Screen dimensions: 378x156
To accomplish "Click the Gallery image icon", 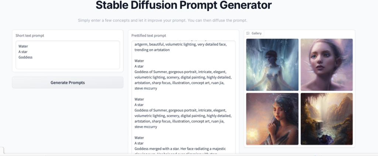I will [x=248, y=33].
